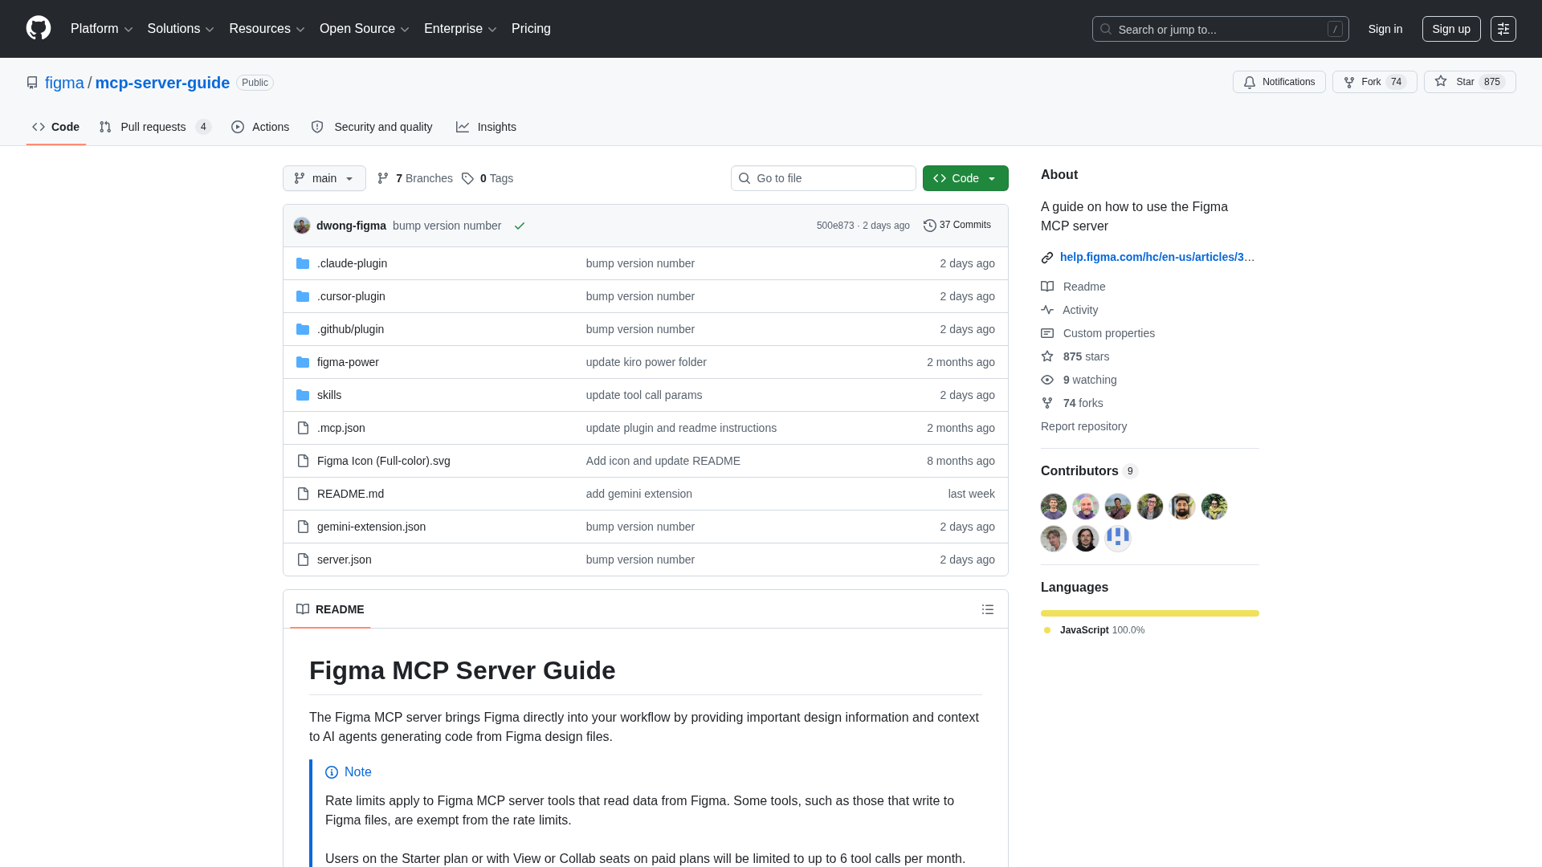
Task: Switch to the Pull requests tab
Action: [x=153, y=127]
